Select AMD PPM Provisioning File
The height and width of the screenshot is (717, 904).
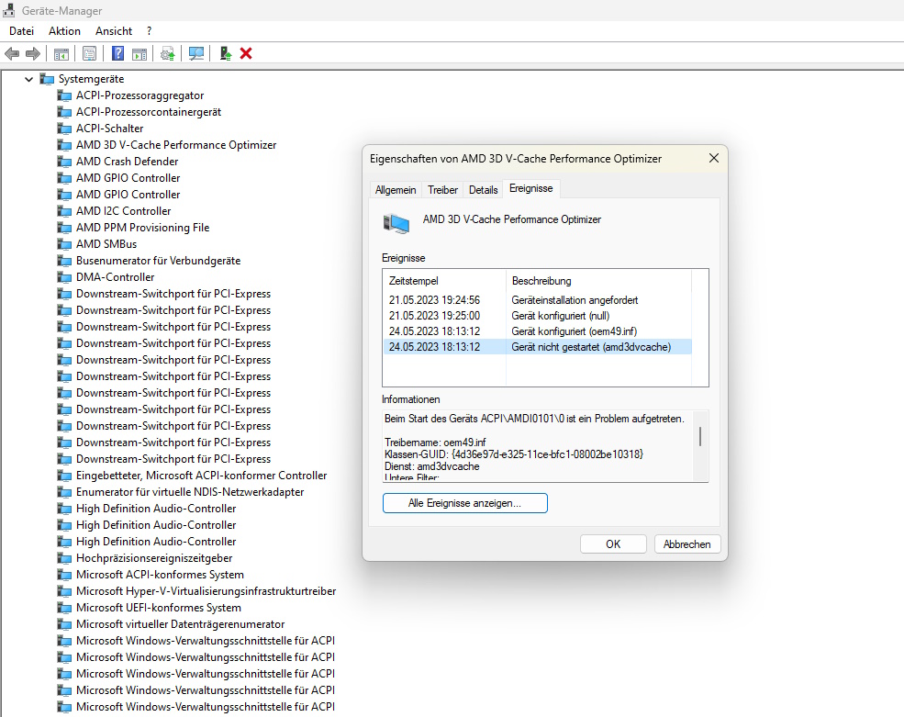[143, 228]
